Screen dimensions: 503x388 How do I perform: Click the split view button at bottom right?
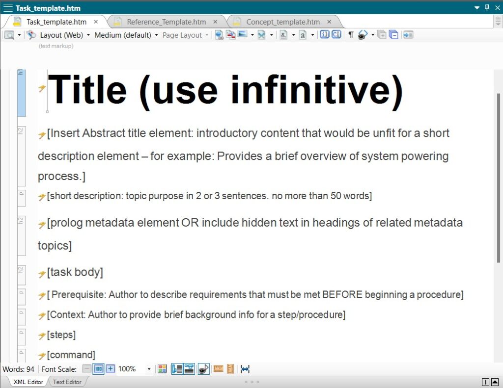point(485,382)
